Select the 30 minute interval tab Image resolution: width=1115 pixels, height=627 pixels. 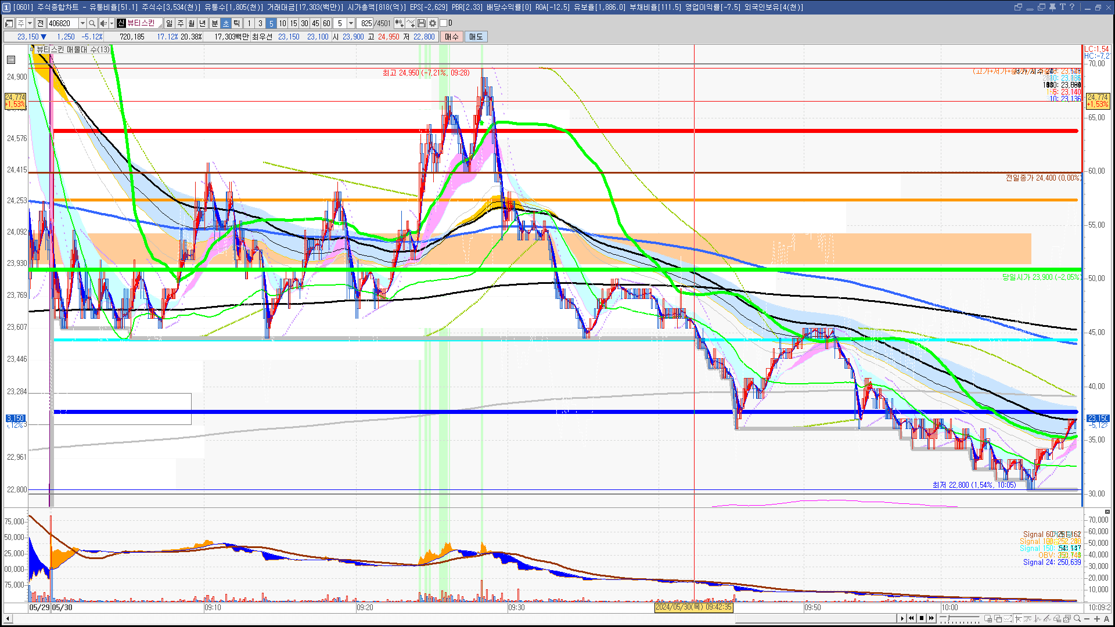click(304, 23)
